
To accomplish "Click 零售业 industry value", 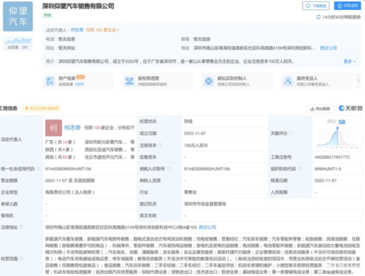I will tap(190, 192).
